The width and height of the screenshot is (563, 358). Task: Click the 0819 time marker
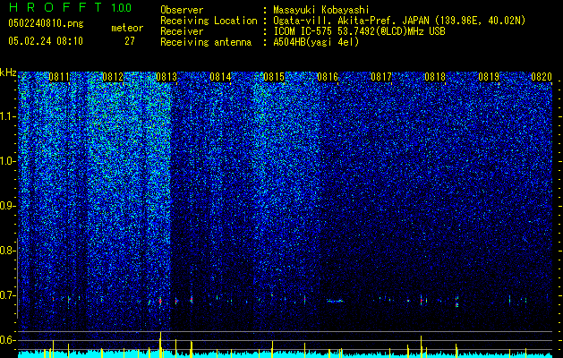coord(489,77)
